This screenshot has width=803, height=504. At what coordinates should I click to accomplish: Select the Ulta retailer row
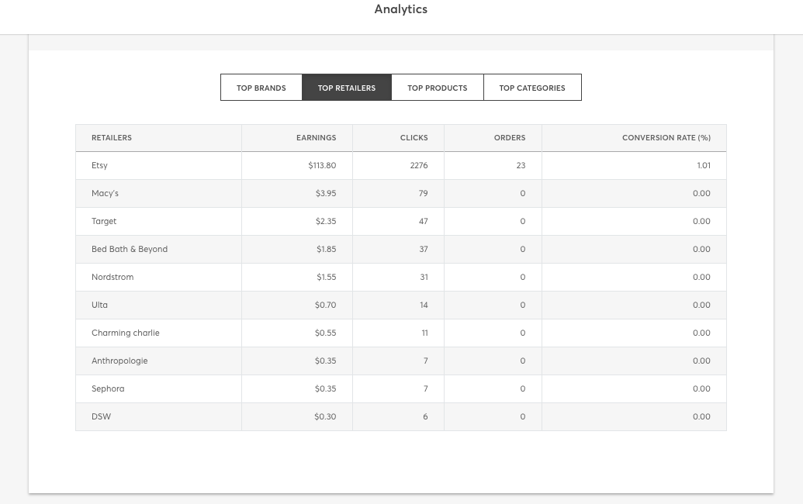(x=401, y=305)
